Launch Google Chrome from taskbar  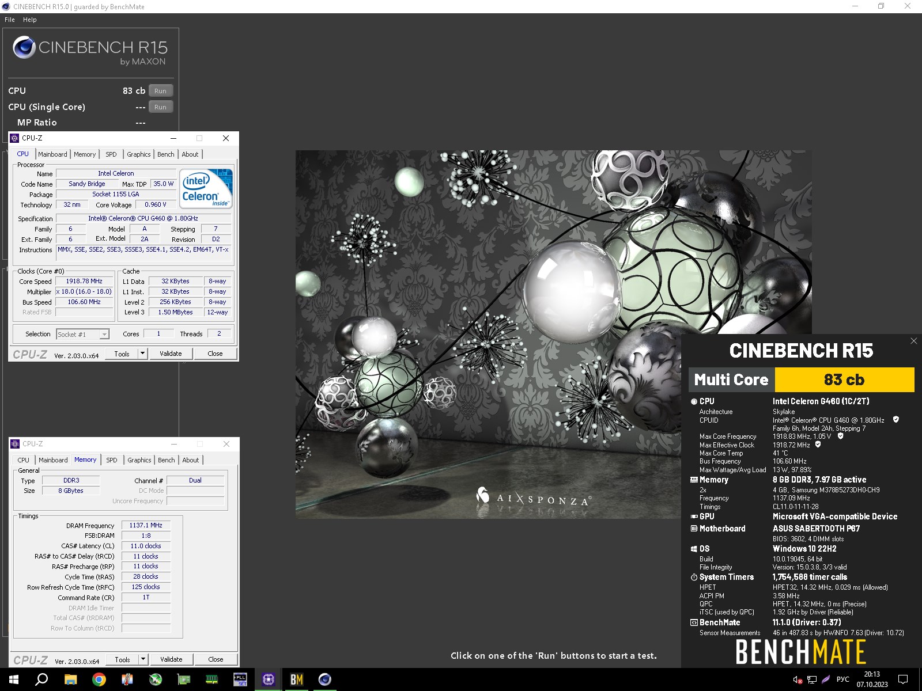99,679
